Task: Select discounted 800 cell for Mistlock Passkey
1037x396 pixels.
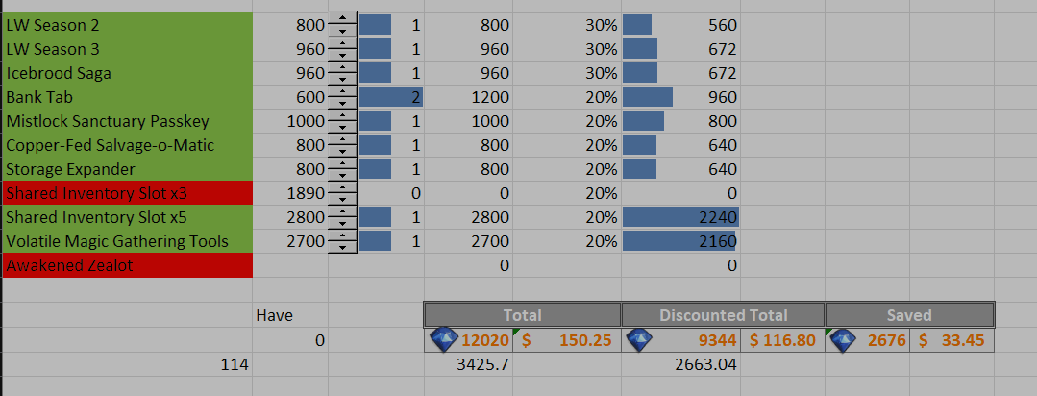Action: coord(680,121)
